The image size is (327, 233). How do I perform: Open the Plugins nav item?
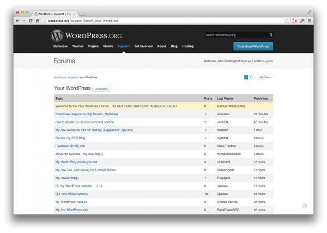[93, 46]
